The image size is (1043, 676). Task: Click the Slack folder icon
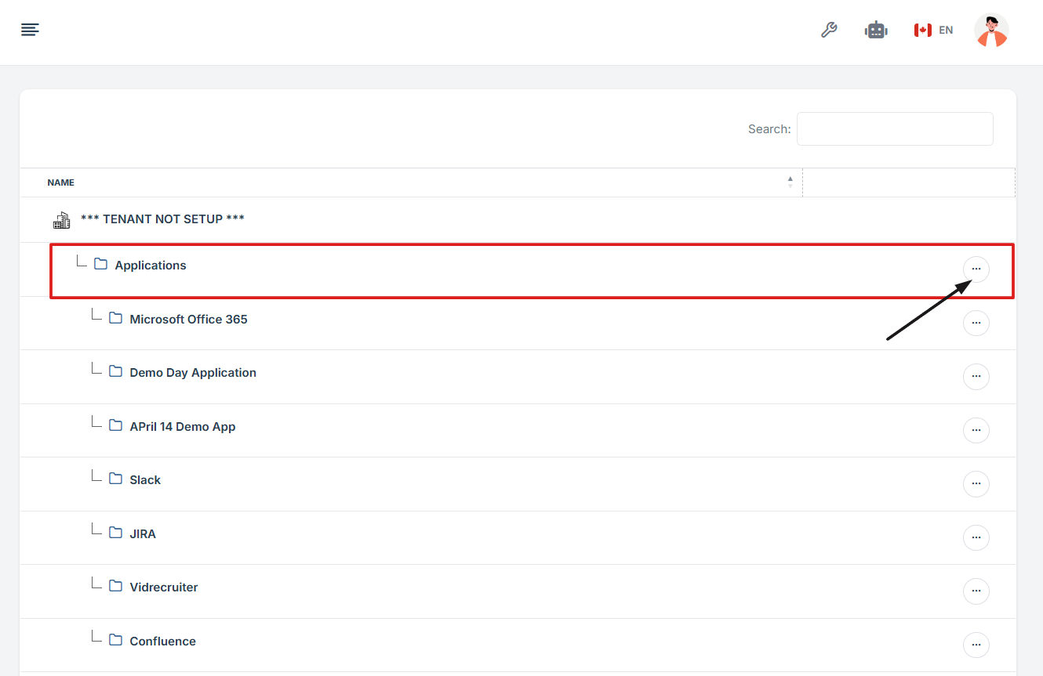point(116,479)
